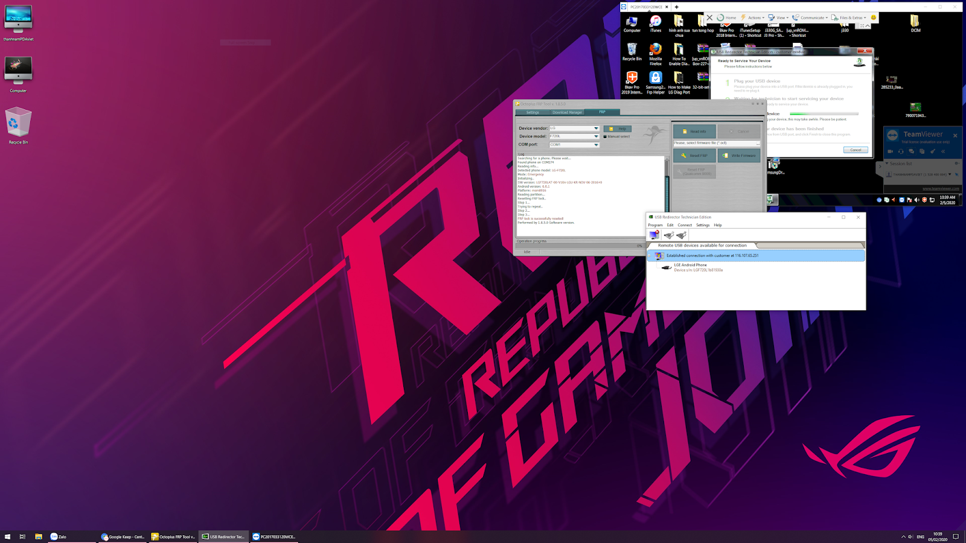Viewport: 966px width, 543px height.
Task: Select the Computer icon below thanhnamPDAviet
Action: click(18, 75)
